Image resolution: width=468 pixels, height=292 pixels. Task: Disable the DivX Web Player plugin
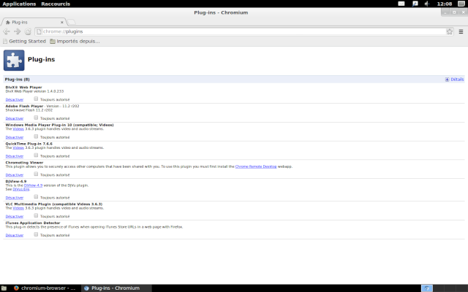(x=15, y=99)
